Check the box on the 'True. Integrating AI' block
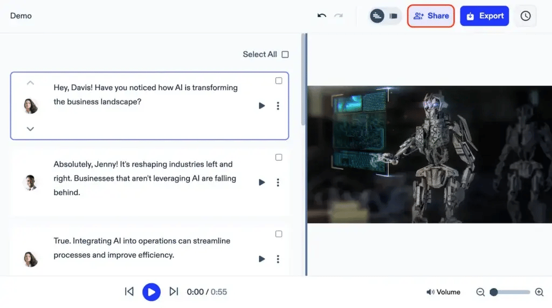This screenshot has height=308, width=552. [279, 234]
